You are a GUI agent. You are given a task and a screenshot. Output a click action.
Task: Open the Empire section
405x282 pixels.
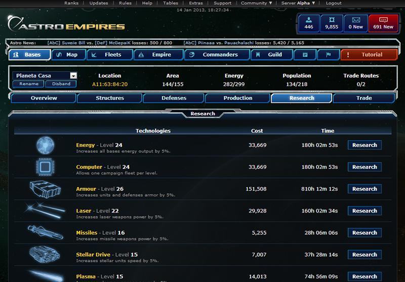(158, 55)
